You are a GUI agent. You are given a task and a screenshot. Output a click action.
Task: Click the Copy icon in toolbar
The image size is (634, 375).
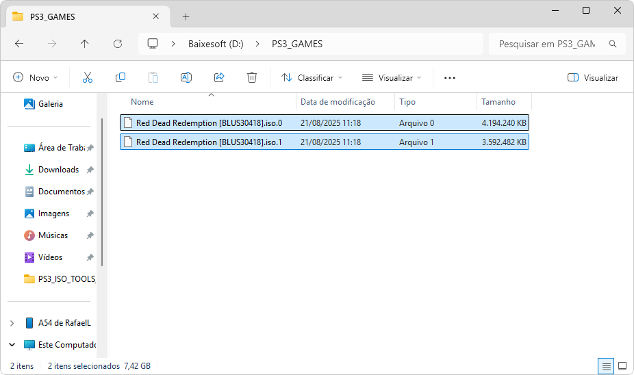pyautogui.click(x=120, y=77)
